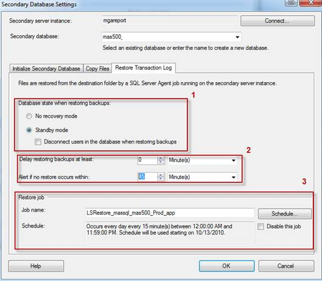Screen dimensions: 322x281
Task: Enable Disconnect users when restoring backups
Action: click(38, 142)
